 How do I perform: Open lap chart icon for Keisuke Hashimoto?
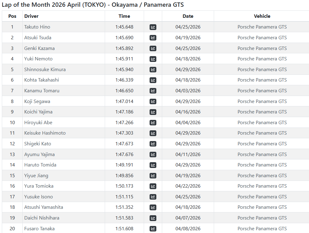153,133
